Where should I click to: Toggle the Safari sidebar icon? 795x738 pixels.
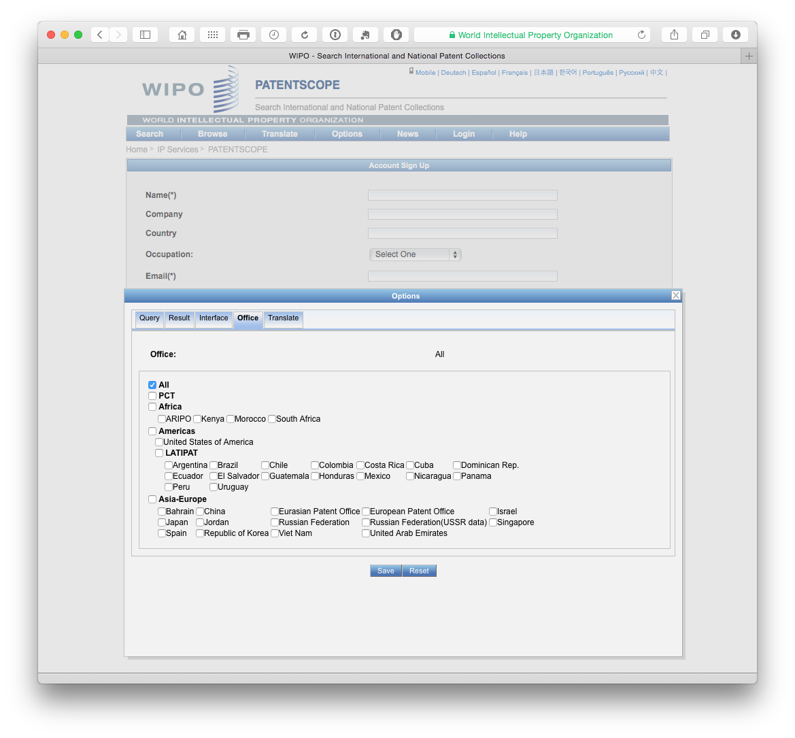click(145, 35)
